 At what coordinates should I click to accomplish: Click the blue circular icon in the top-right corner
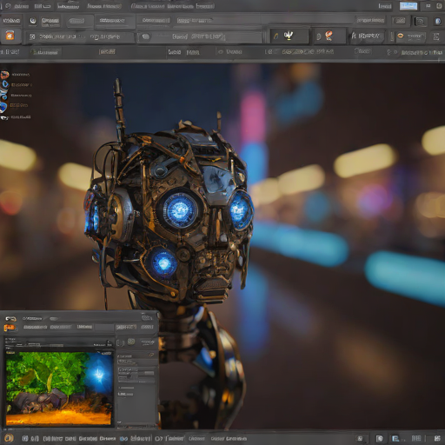click(438, 21)
